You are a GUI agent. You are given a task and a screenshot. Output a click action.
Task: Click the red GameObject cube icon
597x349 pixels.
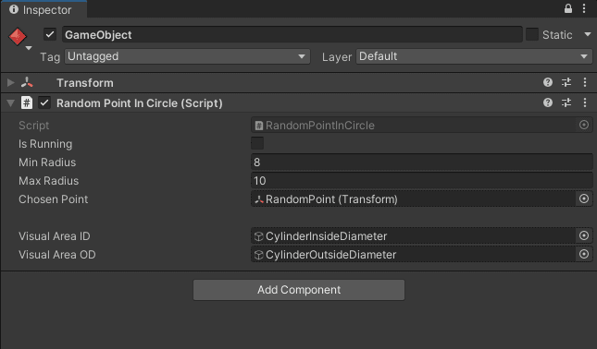[x=18, y=36]
